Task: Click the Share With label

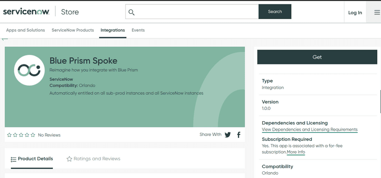Action: 211,135
